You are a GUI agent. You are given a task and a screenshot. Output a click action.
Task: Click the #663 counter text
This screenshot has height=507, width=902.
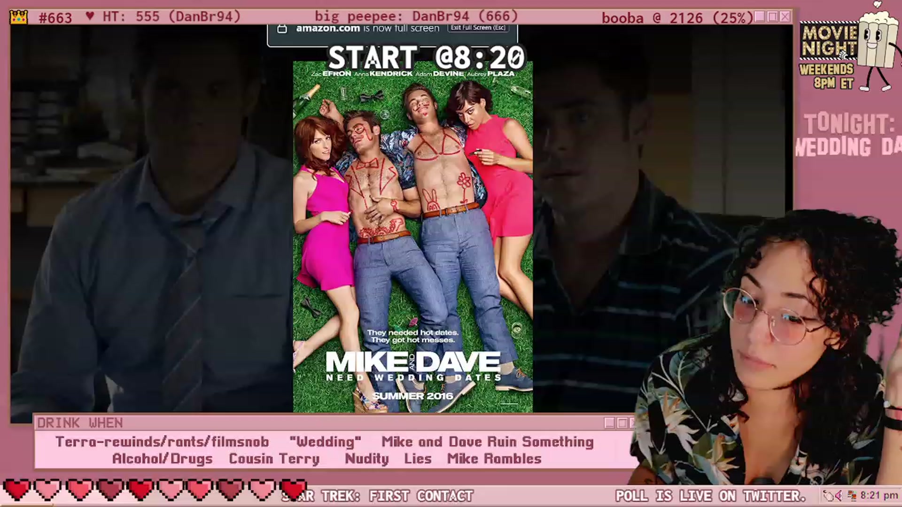coord(55,18)
